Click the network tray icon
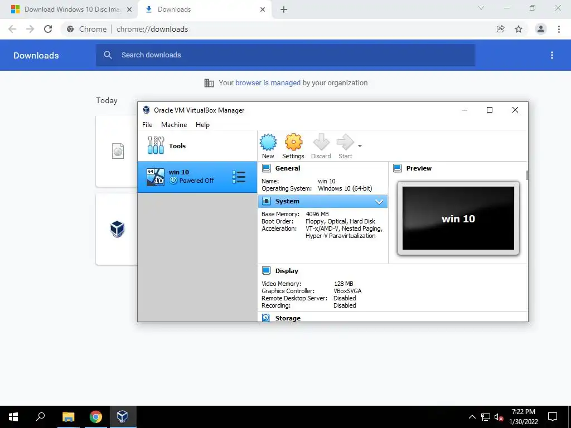The width and height of the screenshot is (571, 428). coord(486,417)
